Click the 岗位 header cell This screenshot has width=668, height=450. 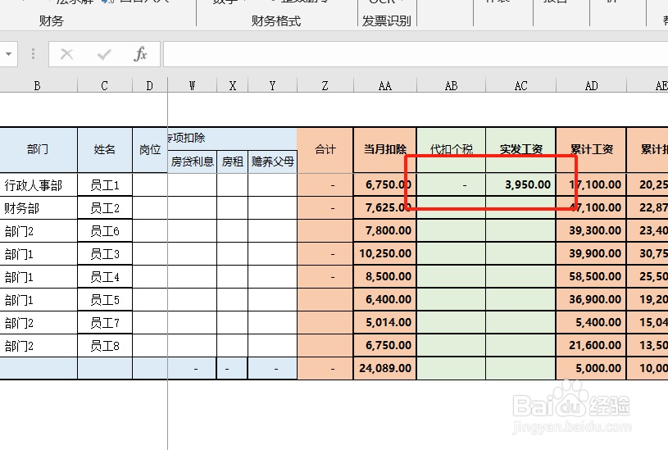150,150
